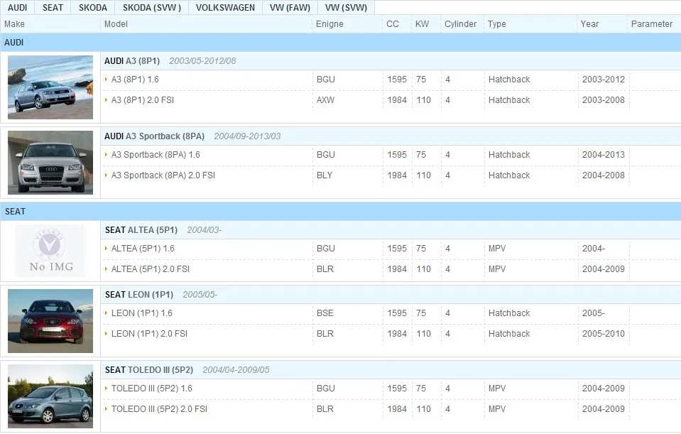Click year range 2003-2012
This screenshot has height=434, width=681.
[x=604, y=80]
